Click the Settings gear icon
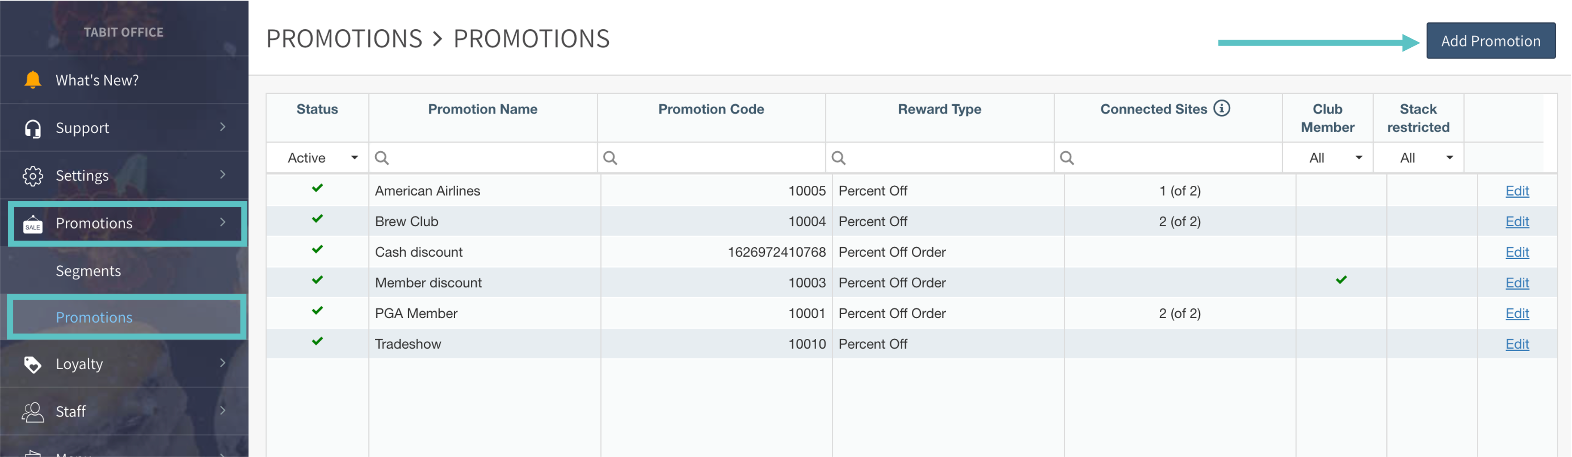 [x=32, y=176]
